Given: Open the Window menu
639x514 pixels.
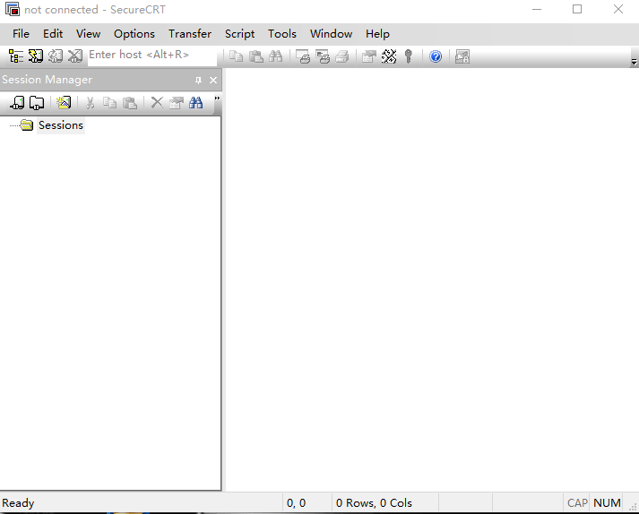Looking at the screenshot, I should click(331, 34).
